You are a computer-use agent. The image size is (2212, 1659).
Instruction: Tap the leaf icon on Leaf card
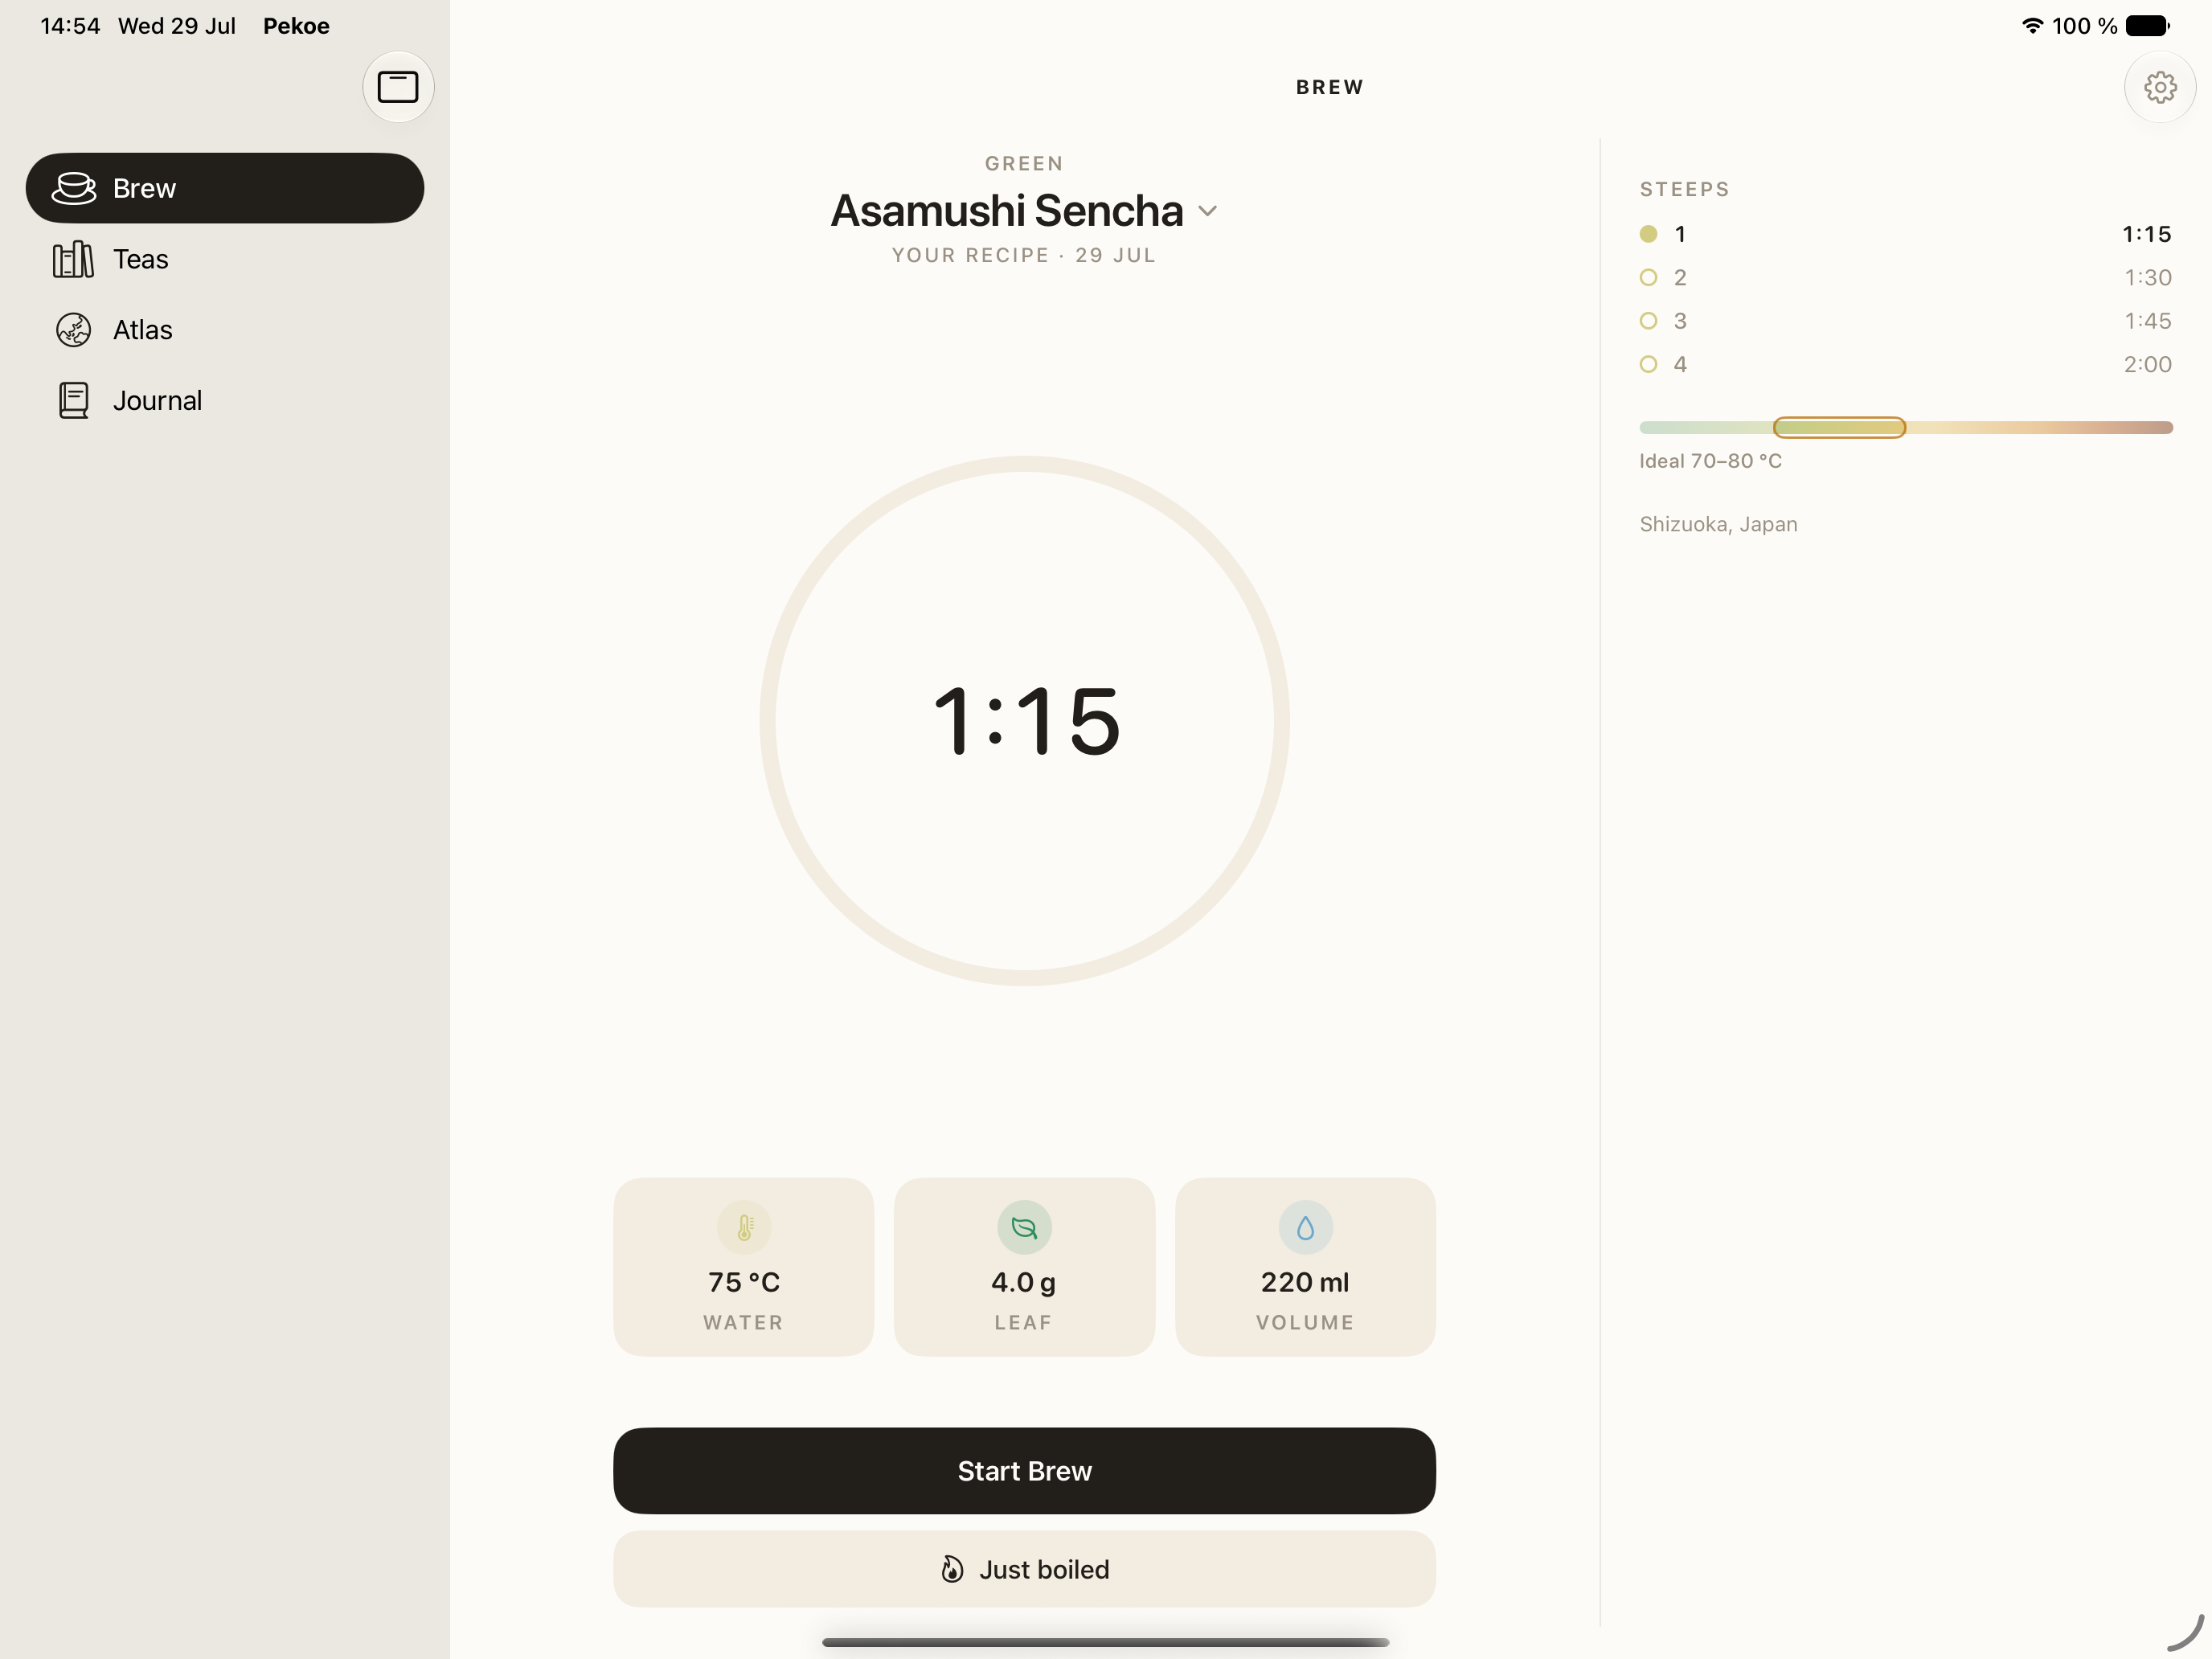(1024, 1227)
